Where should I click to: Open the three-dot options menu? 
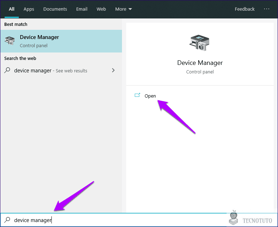[x=267, y=9]
